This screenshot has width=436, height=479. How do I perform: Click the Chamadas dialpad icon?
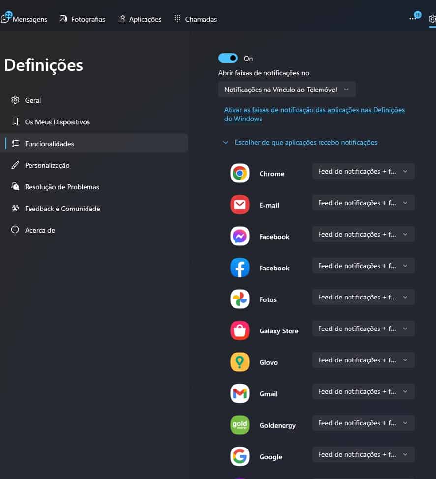click(177, 19)
